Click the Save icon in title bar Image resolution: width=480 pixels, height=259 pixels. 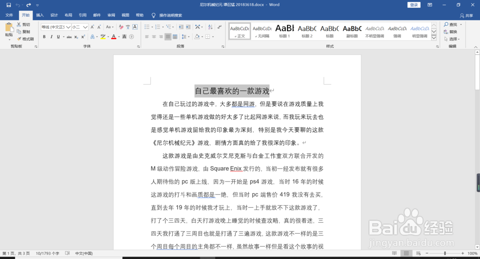(9, 5)
